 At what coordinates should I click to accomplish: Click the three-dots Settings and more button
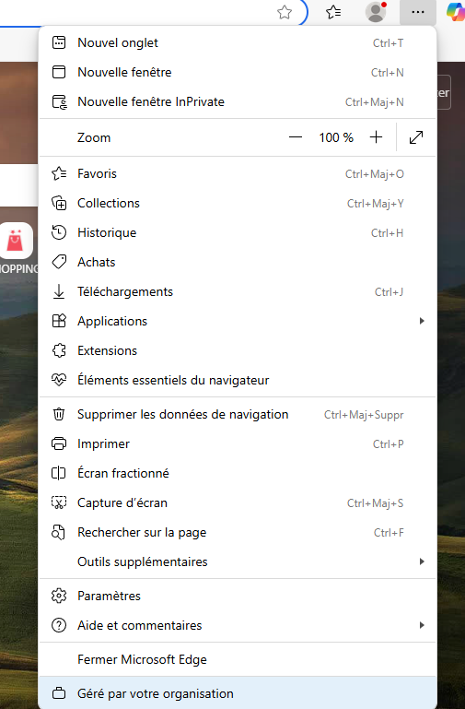coord(418,12)
